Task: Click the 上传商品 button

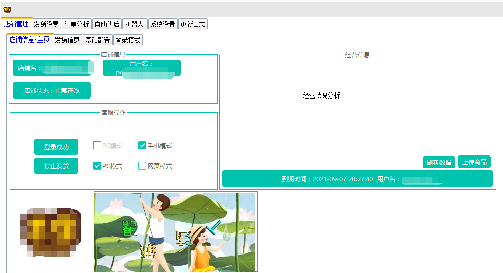Action: click(474, 162)
